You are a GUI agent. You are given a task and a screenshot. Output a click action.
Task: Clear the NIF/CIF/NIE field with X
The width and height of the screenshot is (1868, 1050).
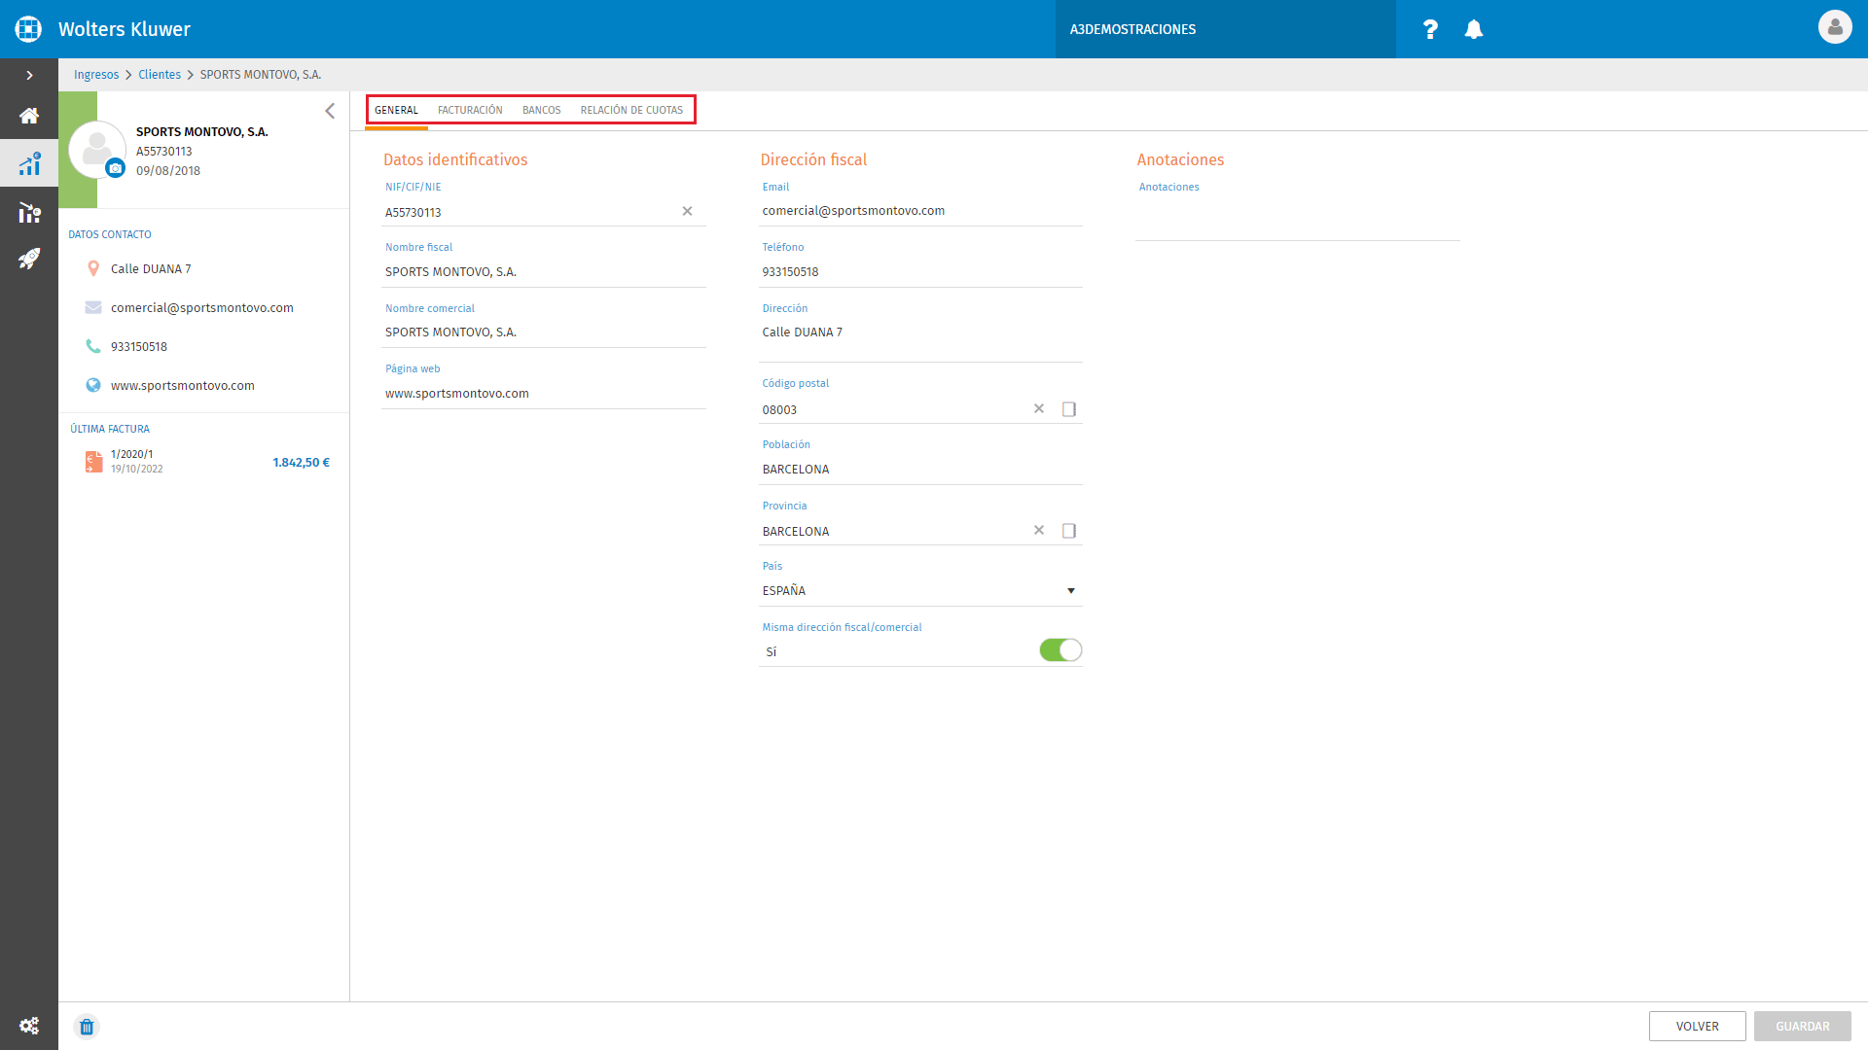tap(687, 211)
